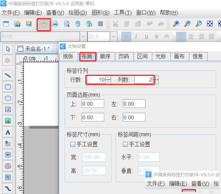Toggle center text alignment
The height and width of the screenshot is (194, 221).
click(191, 37)
